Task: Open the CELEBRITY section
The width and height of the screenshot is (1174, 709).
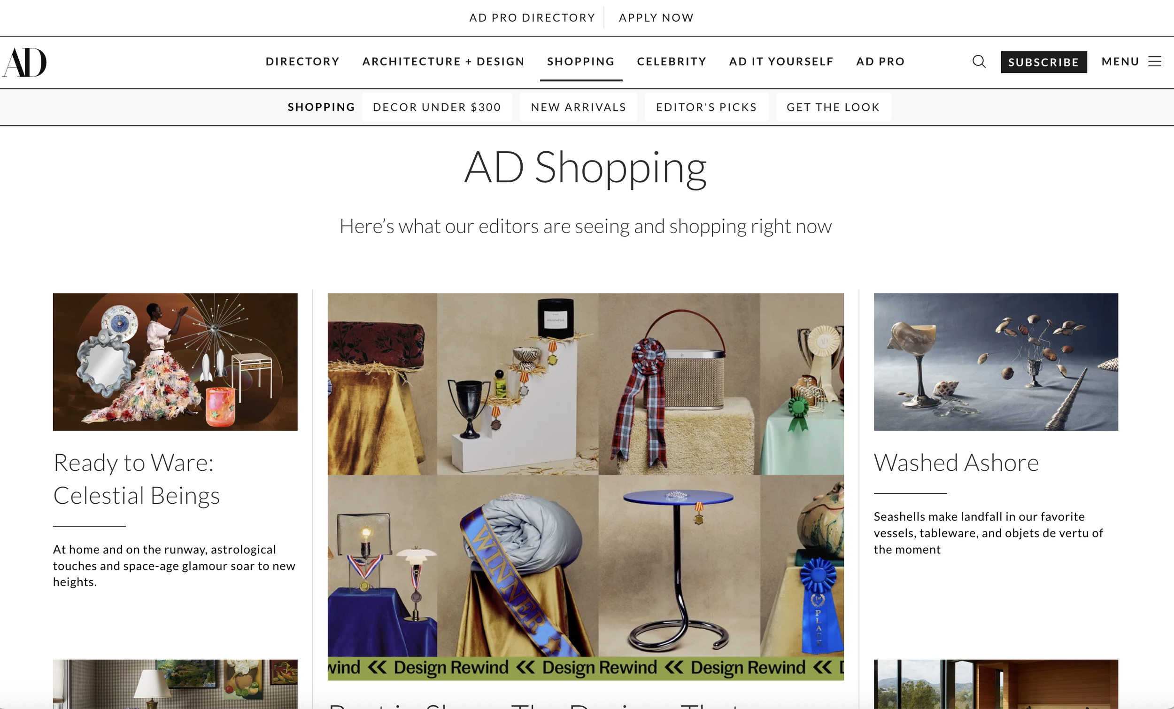Action: click(672, 62)
